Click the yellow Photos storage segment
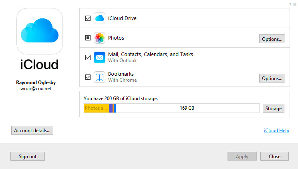298x169 pixels. click(x=97, y=108)
